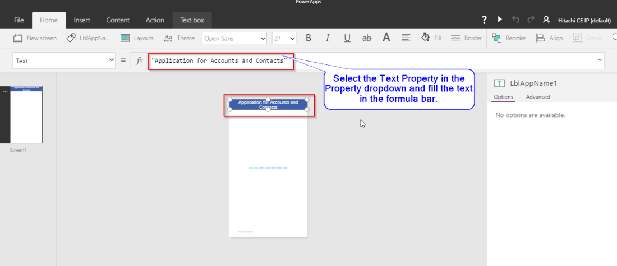The height and width of the screenshot is (266, 617).
Task: Toggle bold formatting
Action: (x=308, y=38)
